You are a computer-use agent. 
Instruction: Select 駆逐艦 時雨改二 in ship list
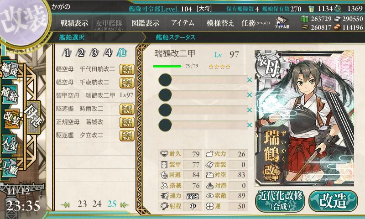click(x=95, y=109)
